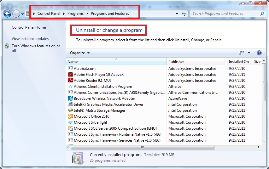269x169 pixels.
Task: Select Adobe Flash Player 10 ActiveX row
Action: (164, 75)
